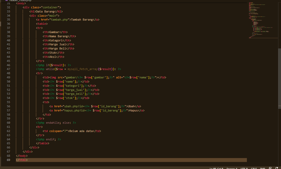Click the $row['nama'] cell on line 50
Screen dimensions: 281x169
[x=66, y=82]
